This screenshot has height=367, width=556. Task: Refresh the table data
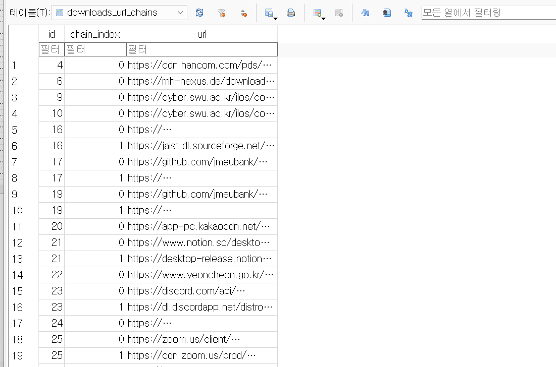pos(199,13)
